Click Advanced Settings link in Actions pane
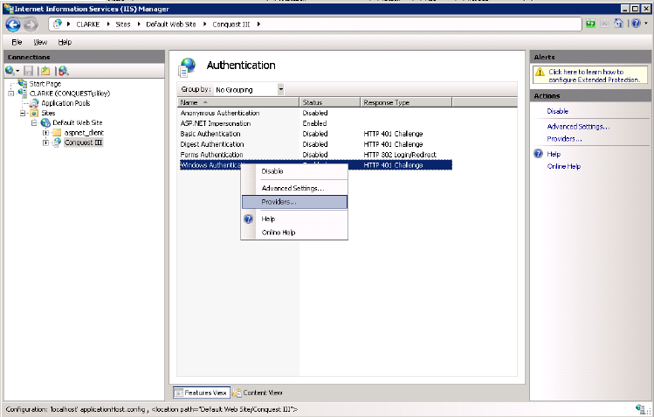 (x=578, y=127)
